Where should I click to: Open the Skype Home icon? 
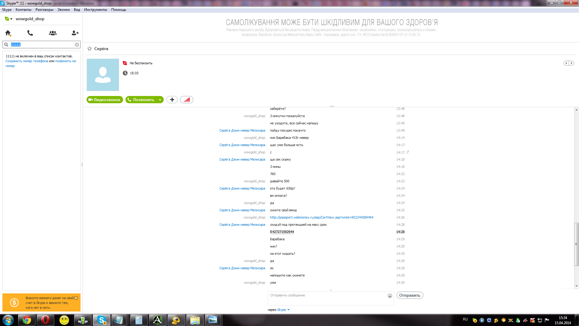coord(8,33)
